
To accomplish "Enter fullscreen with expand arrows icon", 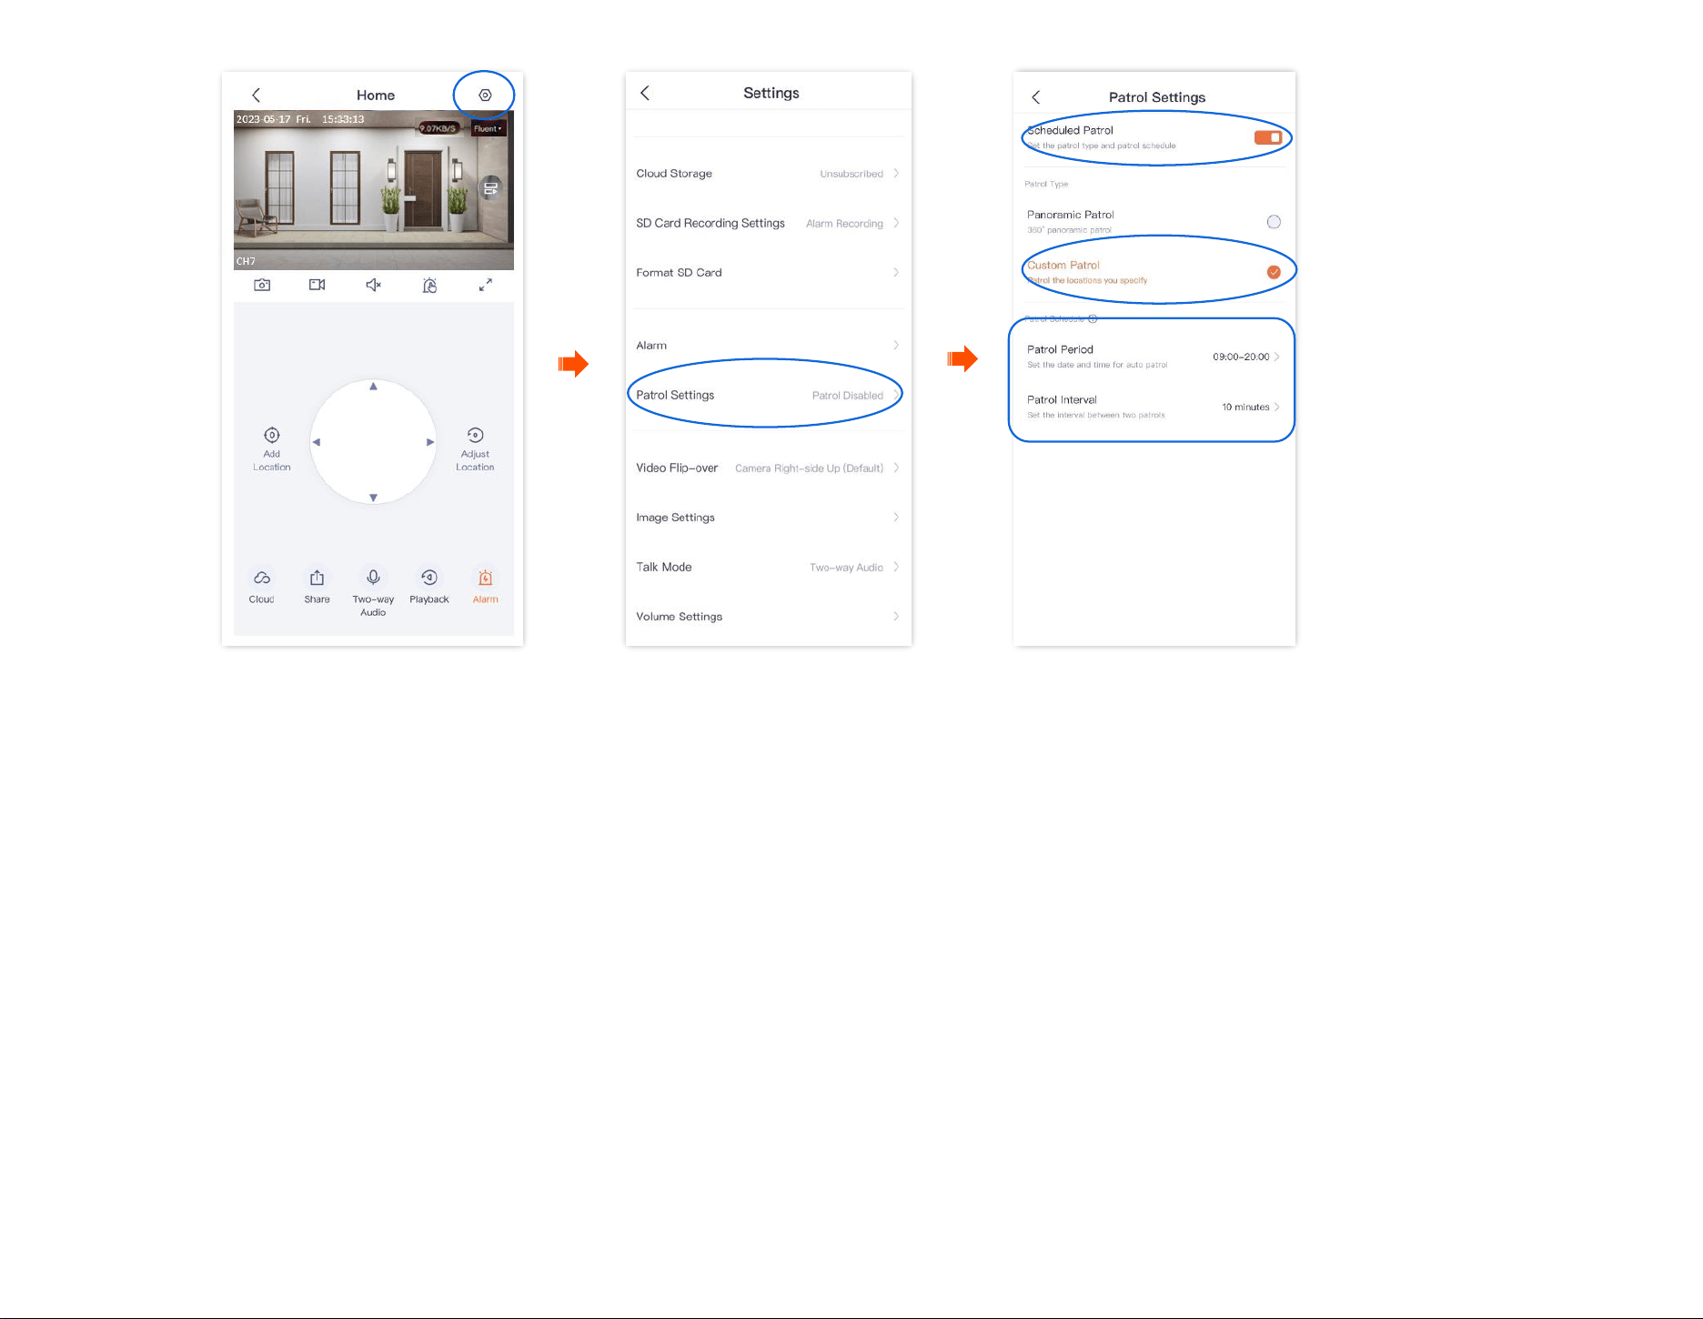I will point(486,285).
